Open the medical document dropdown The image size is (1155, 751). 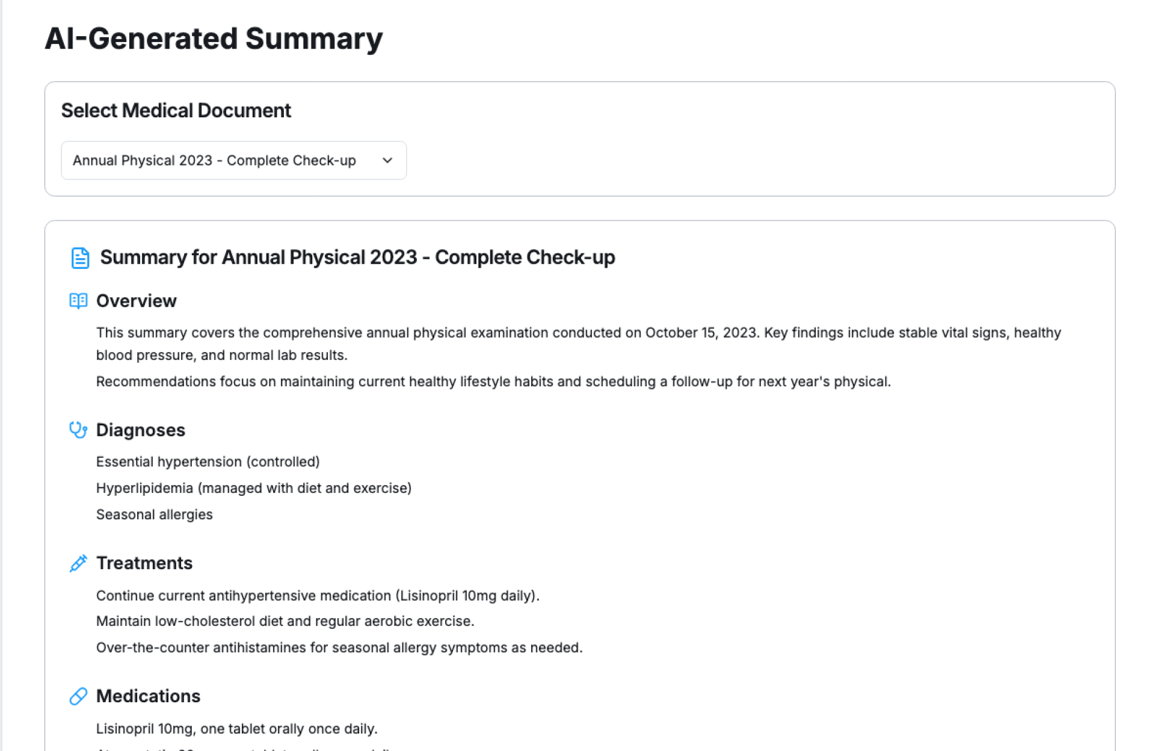click(233, 161)
